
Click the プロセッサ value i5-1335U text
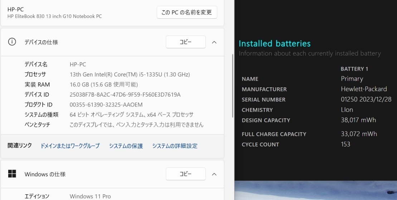pos(130,75)
